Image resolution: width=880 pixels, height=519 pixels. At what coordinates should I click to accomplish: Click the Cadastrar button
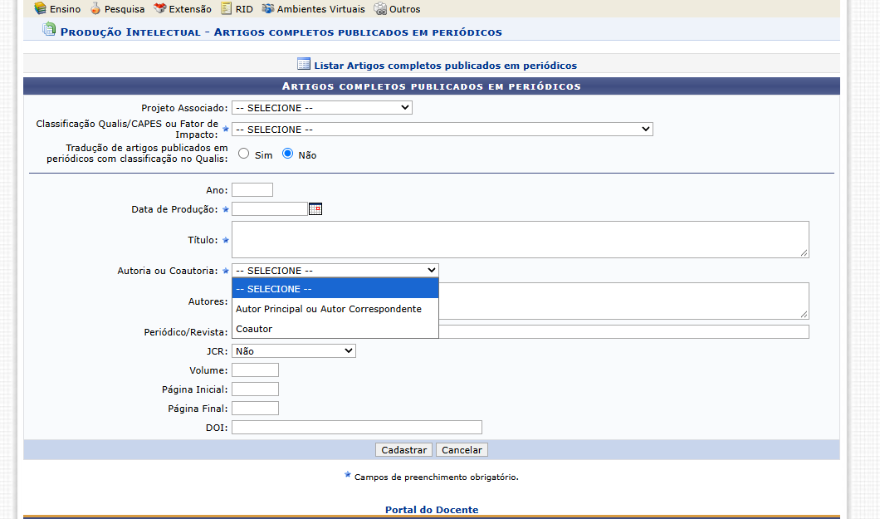(x=404, y=450)
